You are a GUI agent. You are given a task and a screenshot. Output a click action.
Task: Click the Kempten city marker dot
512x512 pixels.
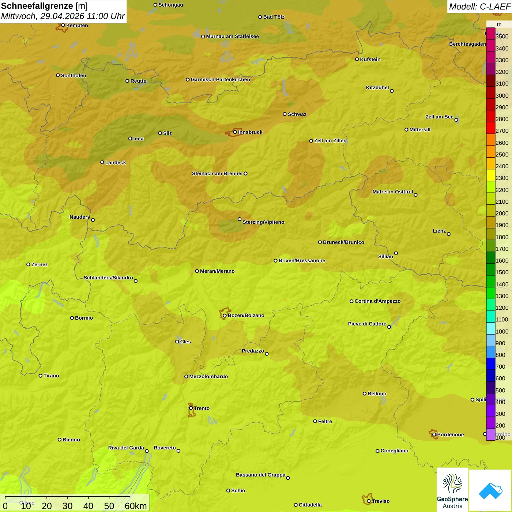[63, 25]
